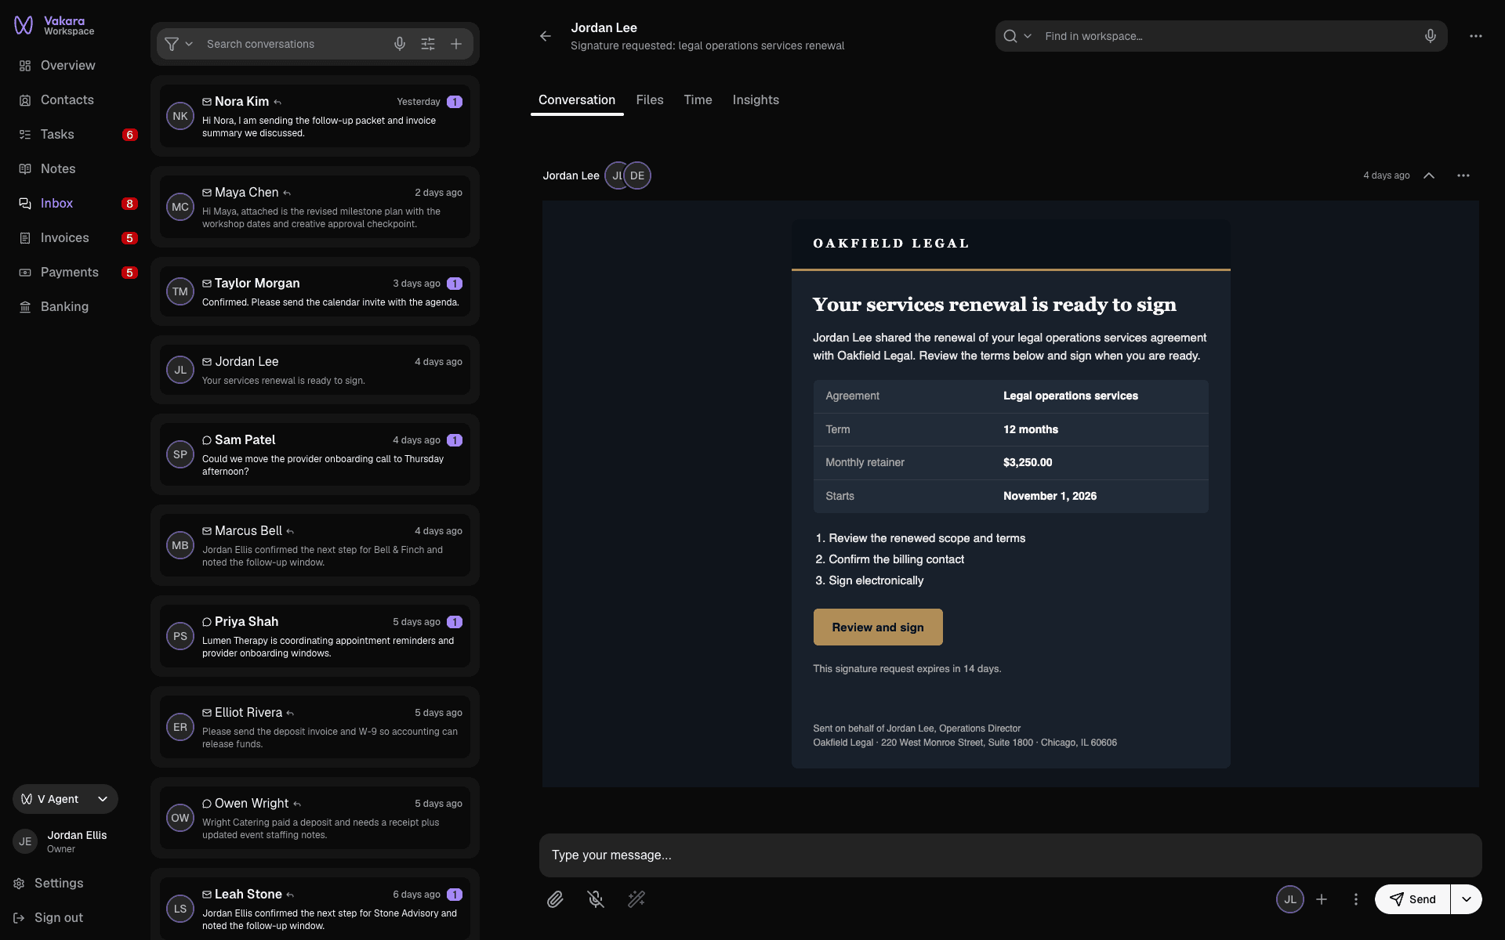This screenshot has height=940, width=1505.
Task: Click microphone in Find in workspace bar
Action: [1431, 36]
